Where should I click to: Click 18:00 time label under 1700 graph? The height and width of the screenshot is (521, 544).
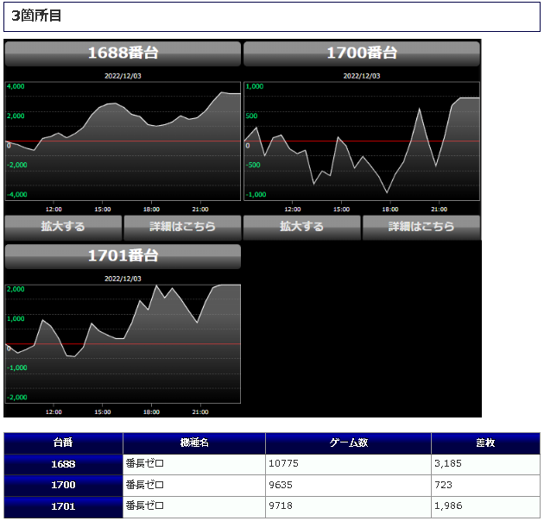[390, 210]
